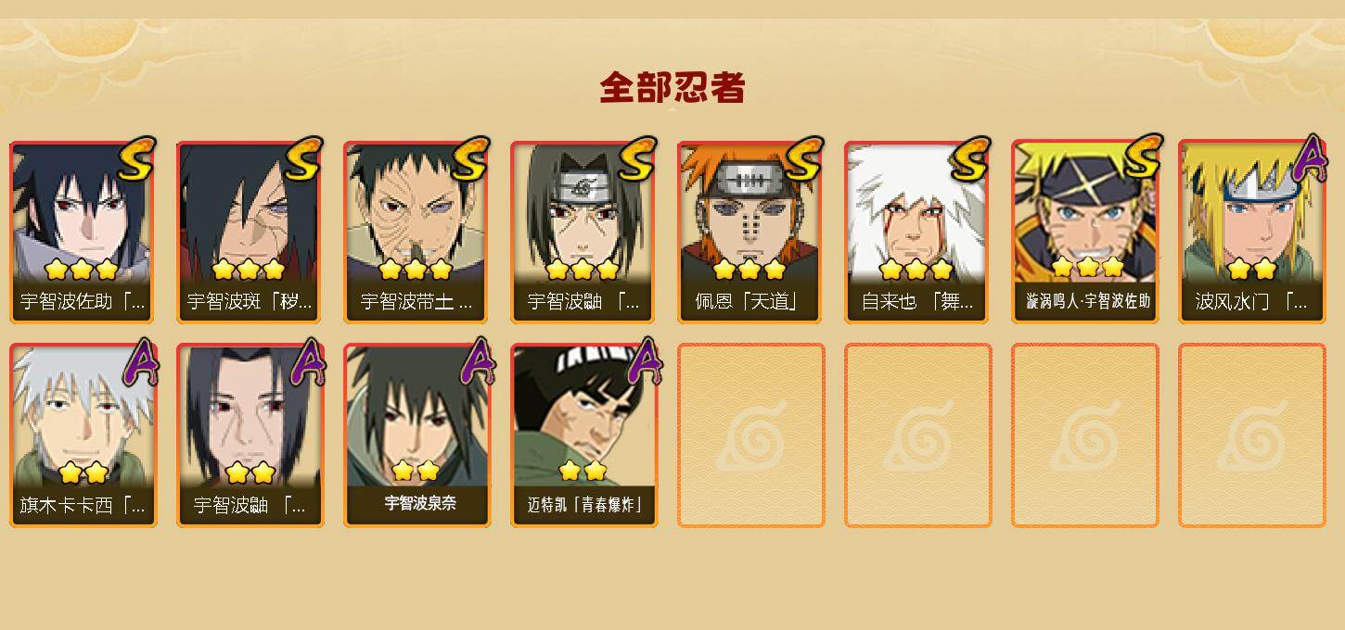Select the 宇智波佐助 S-rank ninja card
Viewport: 1345px width, 630px height.
pos(83,232)
